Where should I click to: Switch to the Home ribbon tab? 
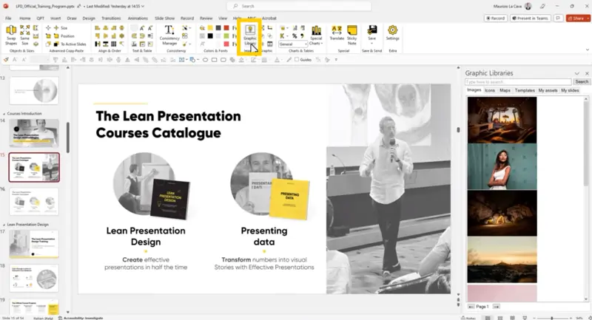pos(25,18)
